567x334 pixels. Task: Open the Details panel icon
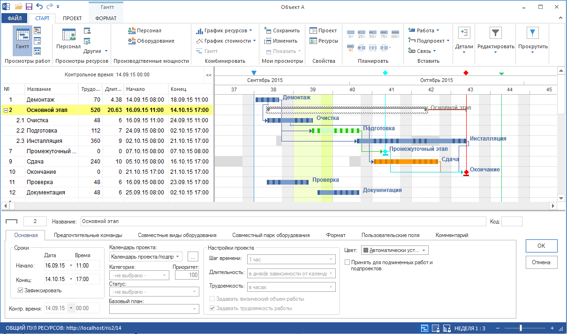pos(464,33)
